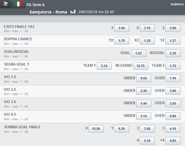Bet Segna Goal 1 TEAM 2 1.70
The image size is (185, 146).
click(173, 66)
